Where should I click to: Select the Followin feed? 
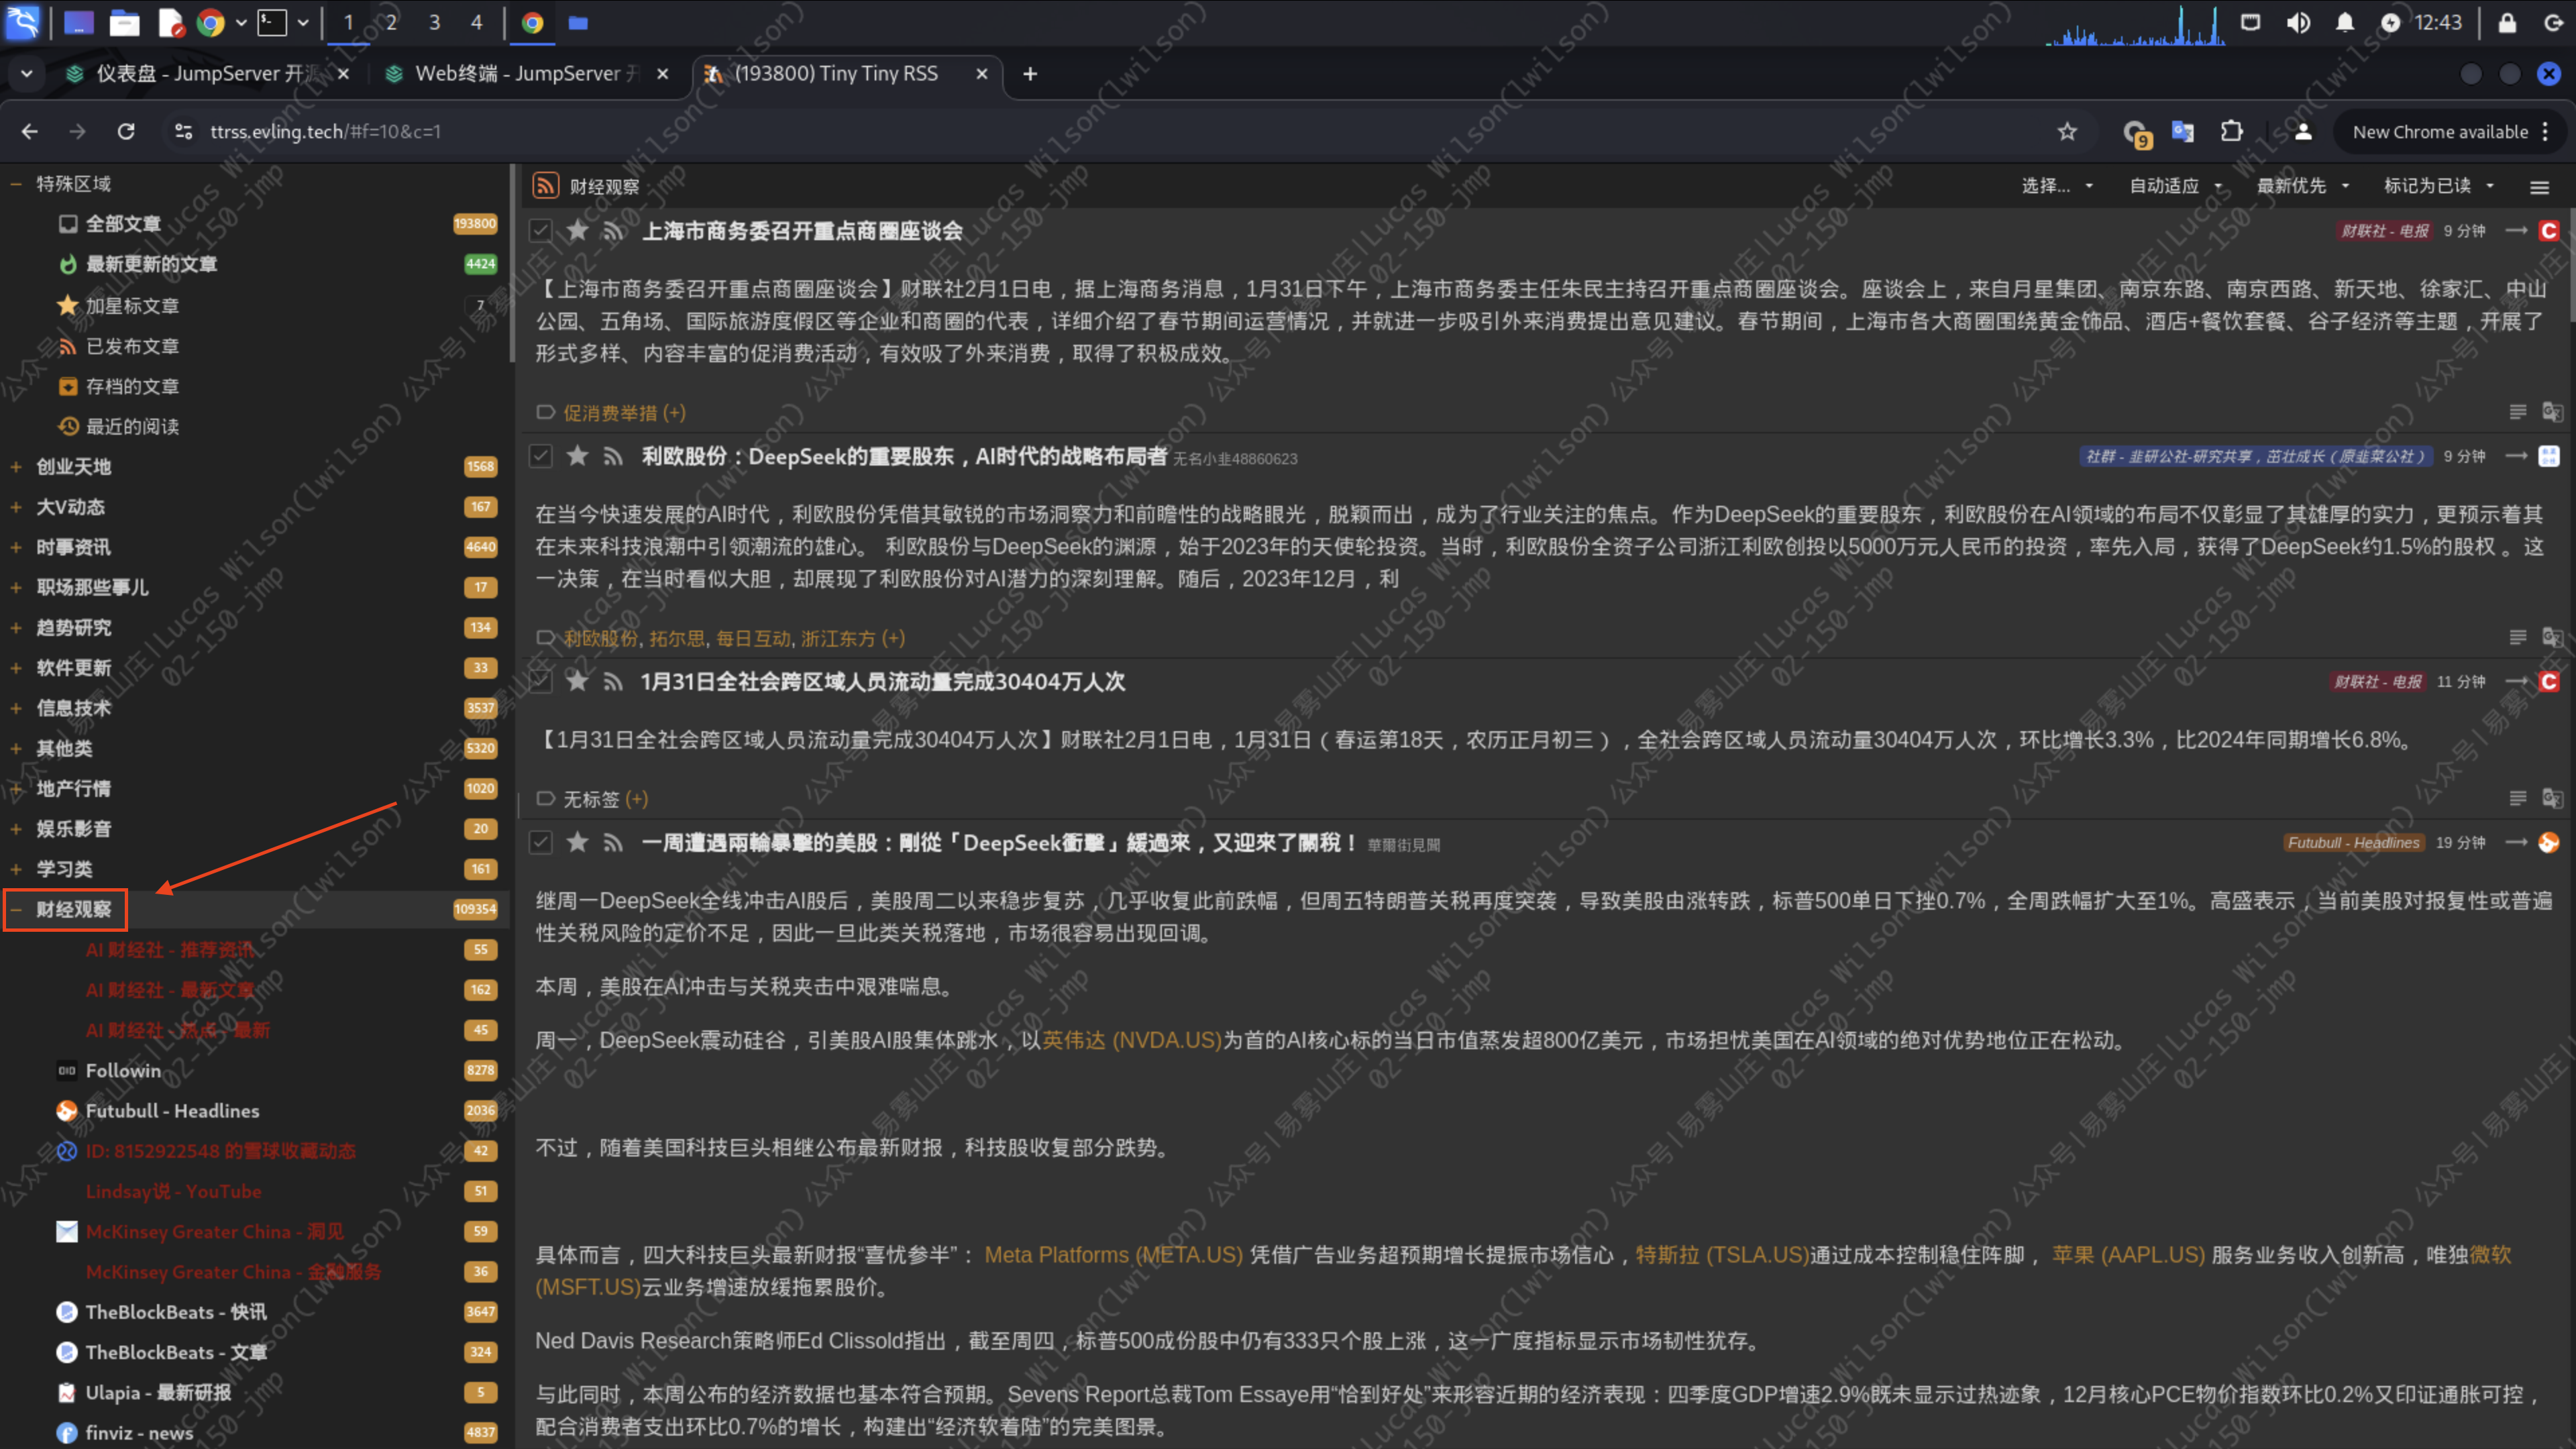click(123, 1070)
